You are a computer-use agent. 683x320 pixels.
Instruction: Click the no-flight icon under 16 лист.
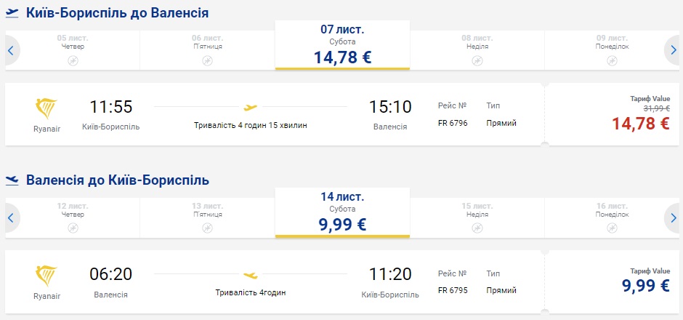[x=612, y=228]
